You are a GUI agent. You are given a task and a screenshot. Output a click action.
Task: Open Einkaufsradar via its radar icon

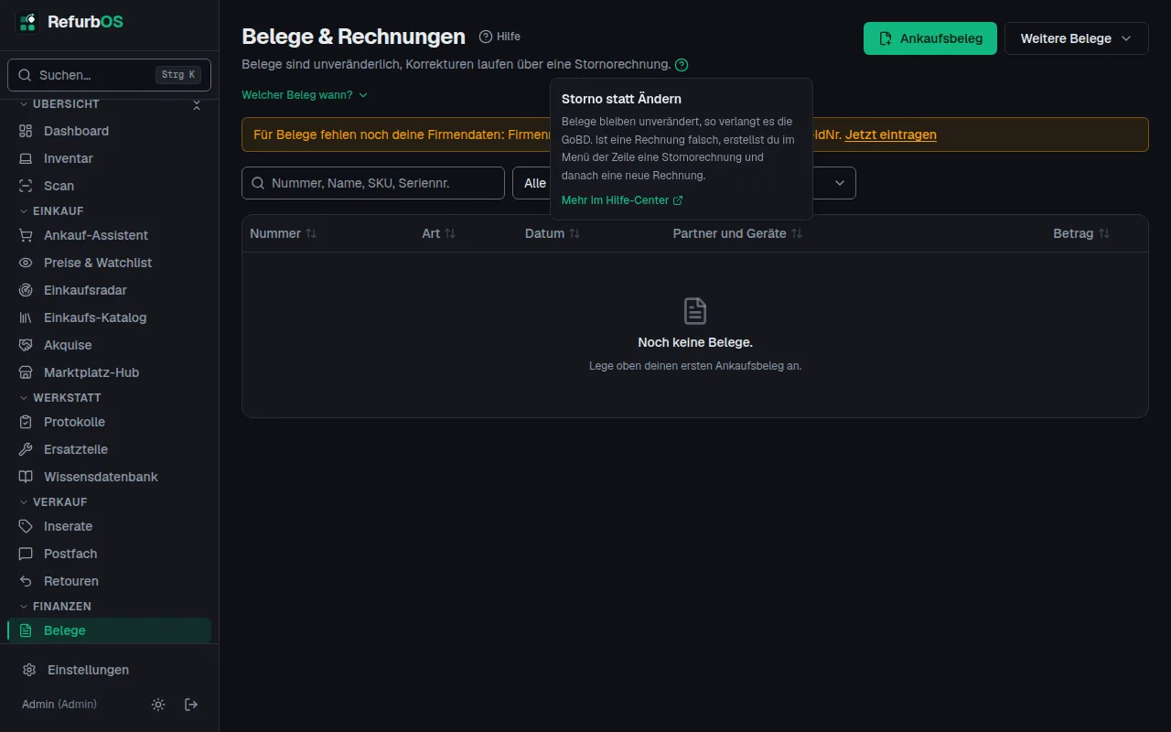(26, 290)
